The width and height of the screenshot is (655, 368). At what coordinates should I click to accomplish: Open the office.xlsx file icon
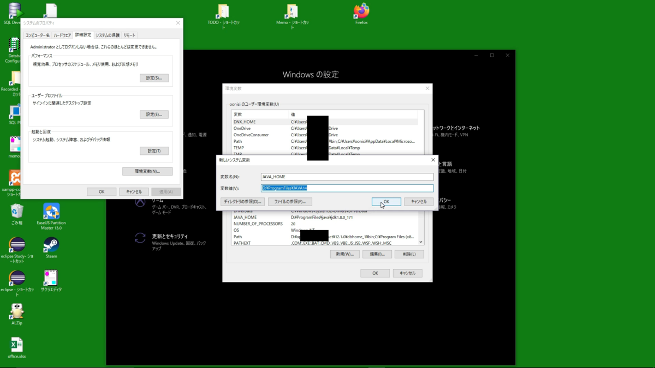tap(17, 348)
